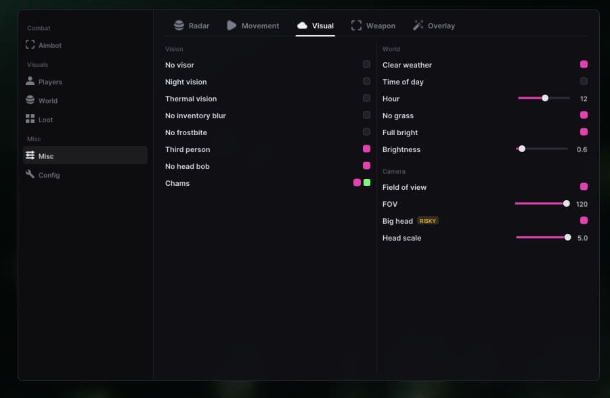Turn off No head bob
This screenshot has width=610, height=398.
pos(366,166)
